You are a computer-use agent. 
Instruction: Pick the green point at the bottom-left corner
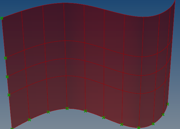pos(12,128)
